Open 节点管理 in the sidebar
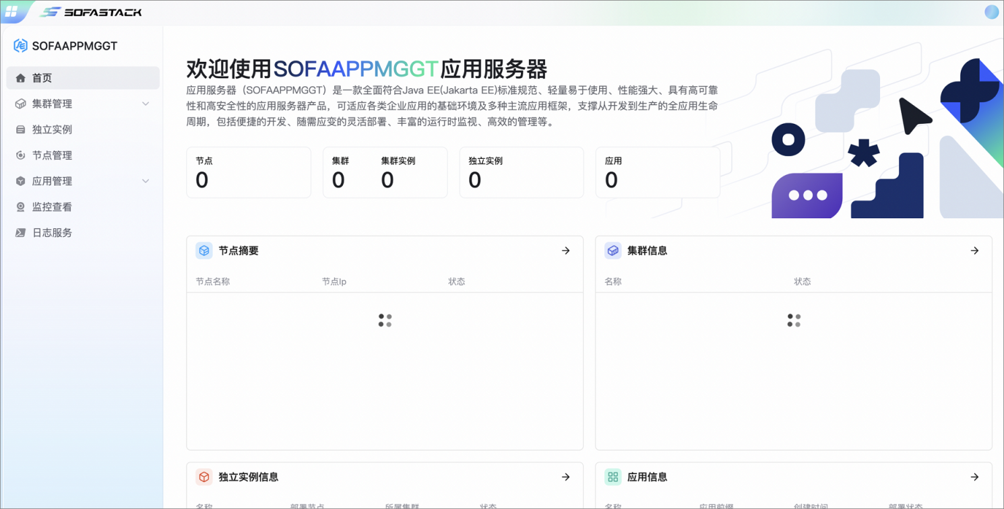1004x509 pixels. tap(83, 156)
